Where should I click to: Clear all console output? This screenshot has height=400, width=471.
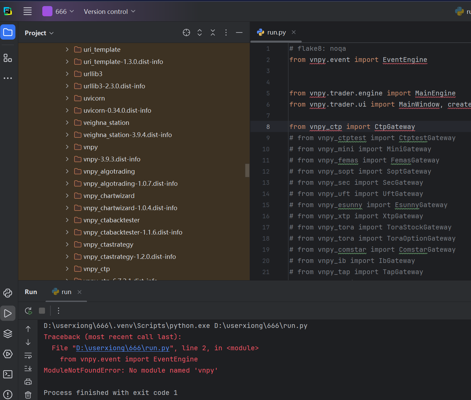(28, 395)
